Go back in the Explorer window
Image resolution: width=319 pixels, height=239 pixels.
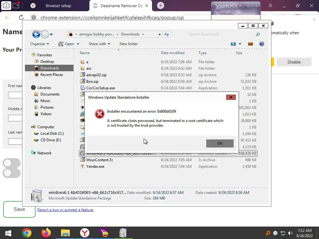tap(36, 34)
